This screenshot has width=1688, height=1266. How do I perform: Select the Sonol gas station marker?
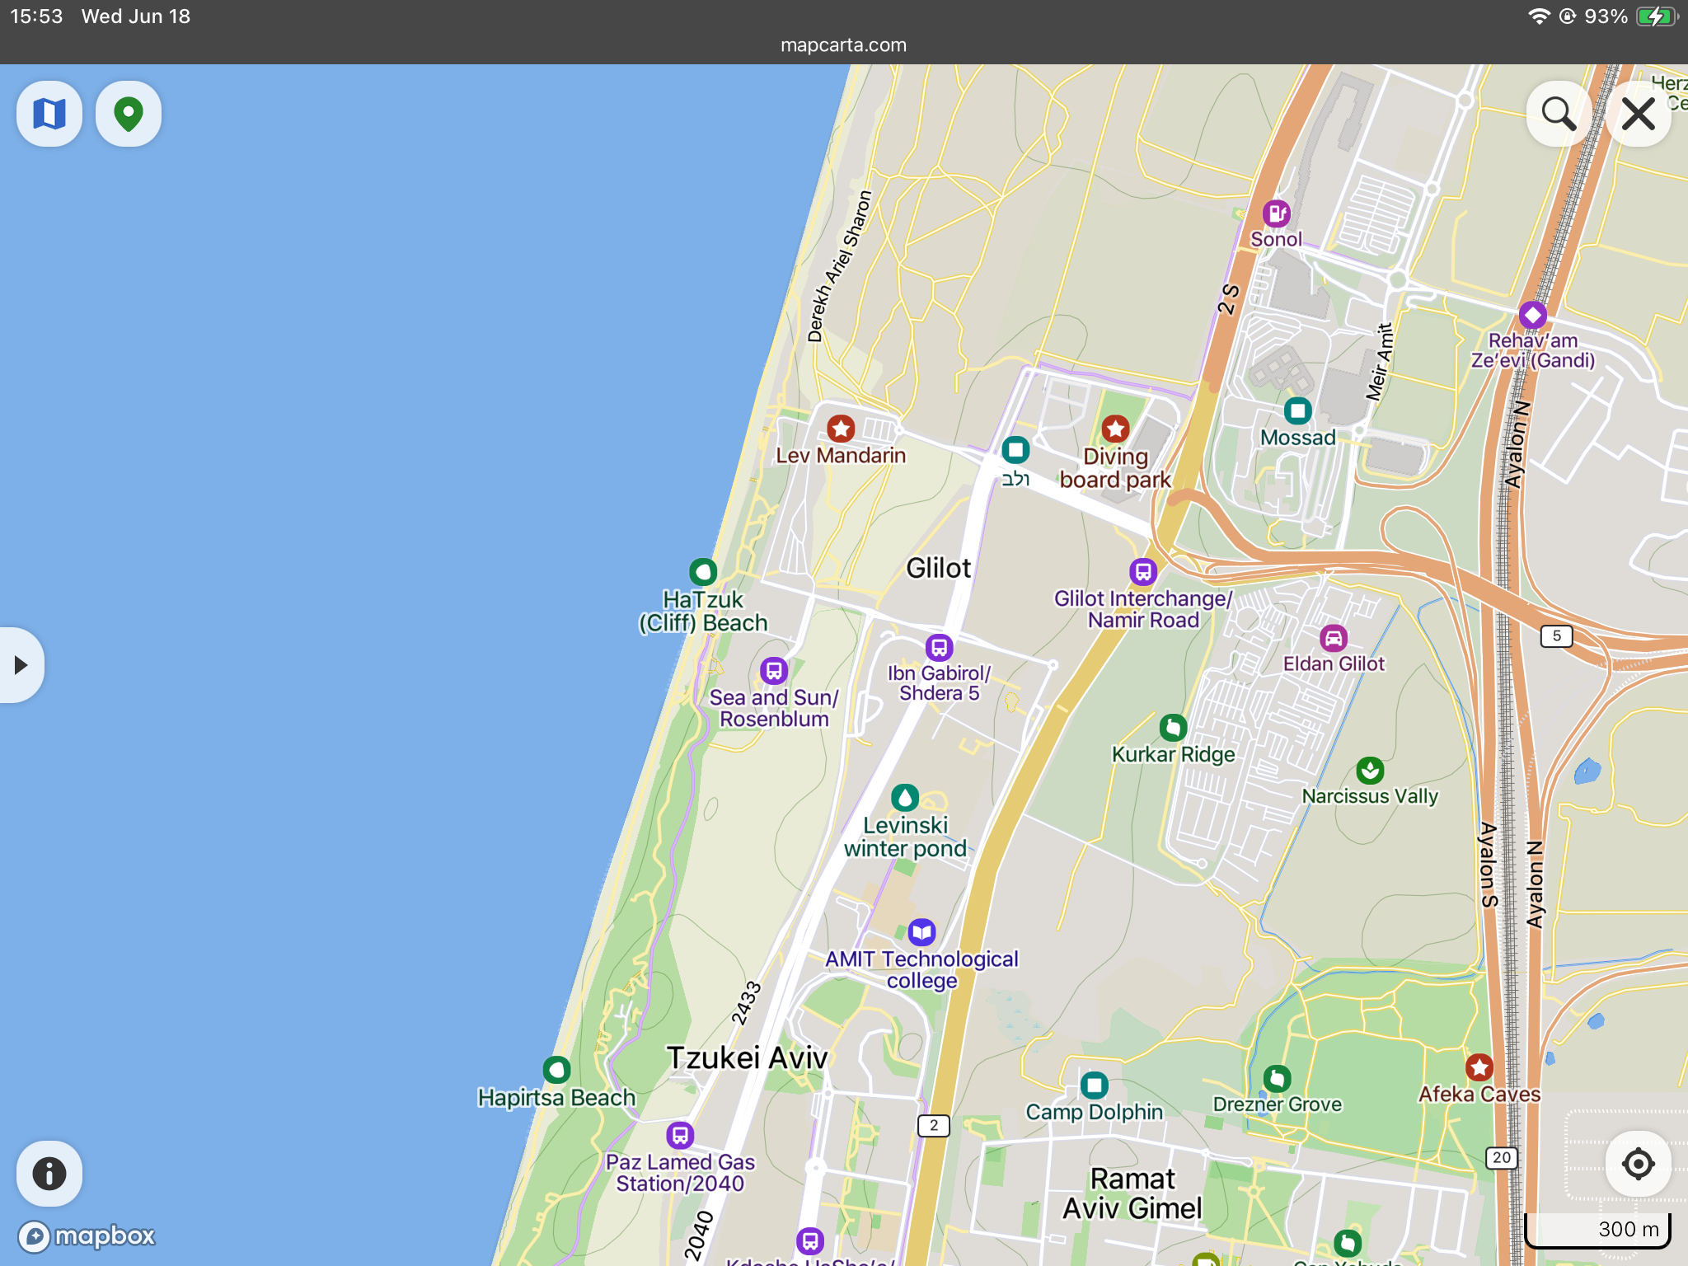point(1277,213)
